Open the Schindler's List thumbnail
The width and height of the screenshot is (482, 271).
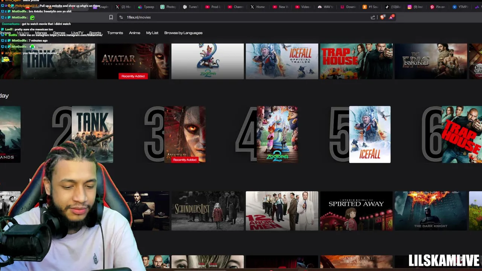click(207, 211)
